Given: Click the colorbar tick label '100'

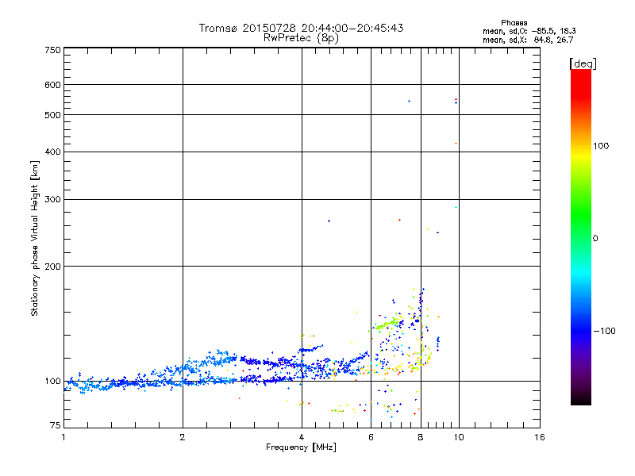Looking at the screenshot, I should [601, 146].
